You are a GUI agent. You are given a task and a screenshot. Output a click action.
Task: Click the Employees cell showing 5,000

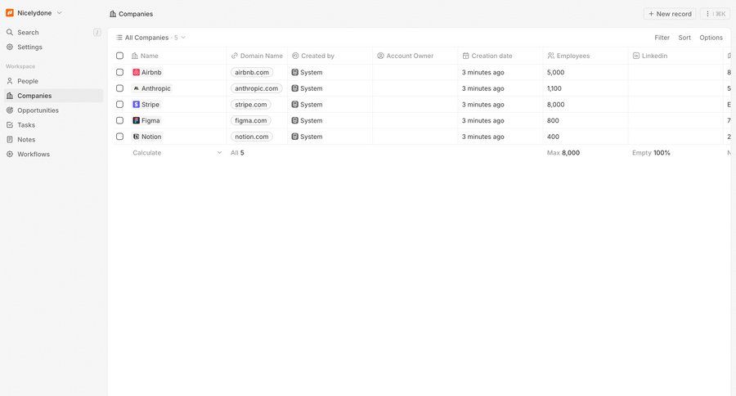[x=586, y=72]
